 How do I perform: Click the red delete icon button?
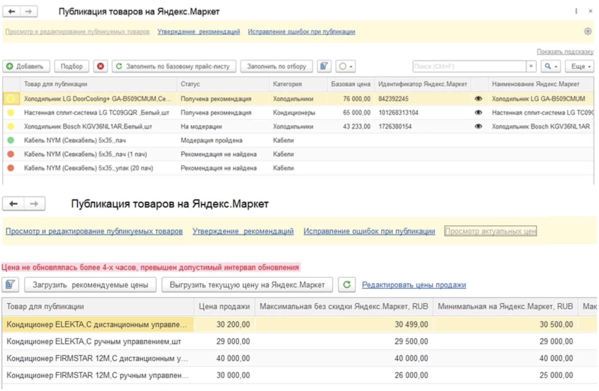[x=100, y=66]
